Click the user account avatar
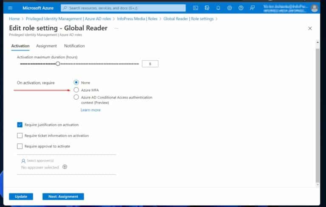This screenshot has width=326, height=207. (315, 8)
